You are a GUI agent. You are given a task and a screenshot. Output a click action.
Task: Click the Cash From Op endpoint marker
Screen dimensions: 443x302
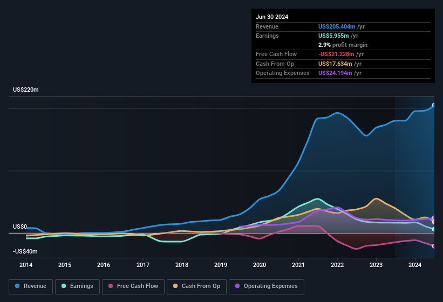pos(434,222)
